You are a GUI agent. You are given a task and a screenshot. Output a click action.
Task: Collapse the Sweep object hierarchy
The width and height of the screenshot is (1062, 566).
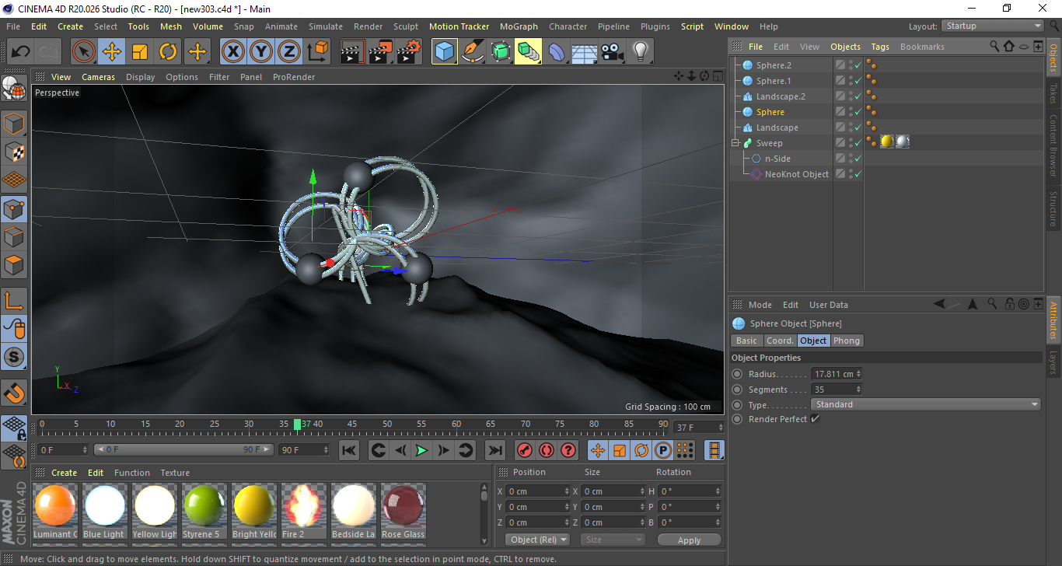pyautogui.click(x=735, y=143)
